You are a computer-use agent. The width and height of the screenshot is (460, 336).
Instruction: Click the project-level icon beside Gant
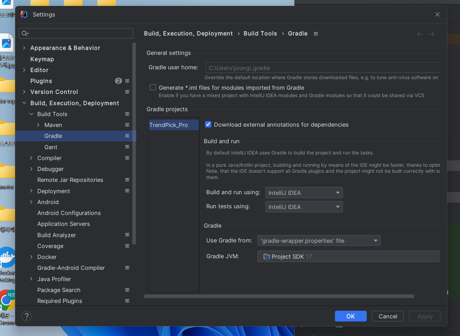pos(127,147)
